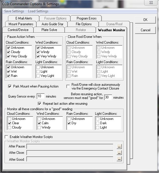The image size is (159, 173).
Task: Uncheck Very Cloudy under Pause Action cloud conditions
Action: 9,56
